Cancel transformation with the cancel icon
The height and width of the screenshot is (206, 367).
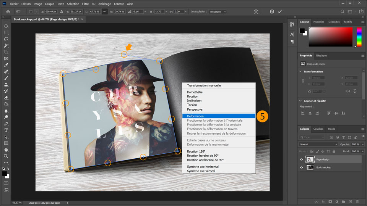tap(272, 11)
